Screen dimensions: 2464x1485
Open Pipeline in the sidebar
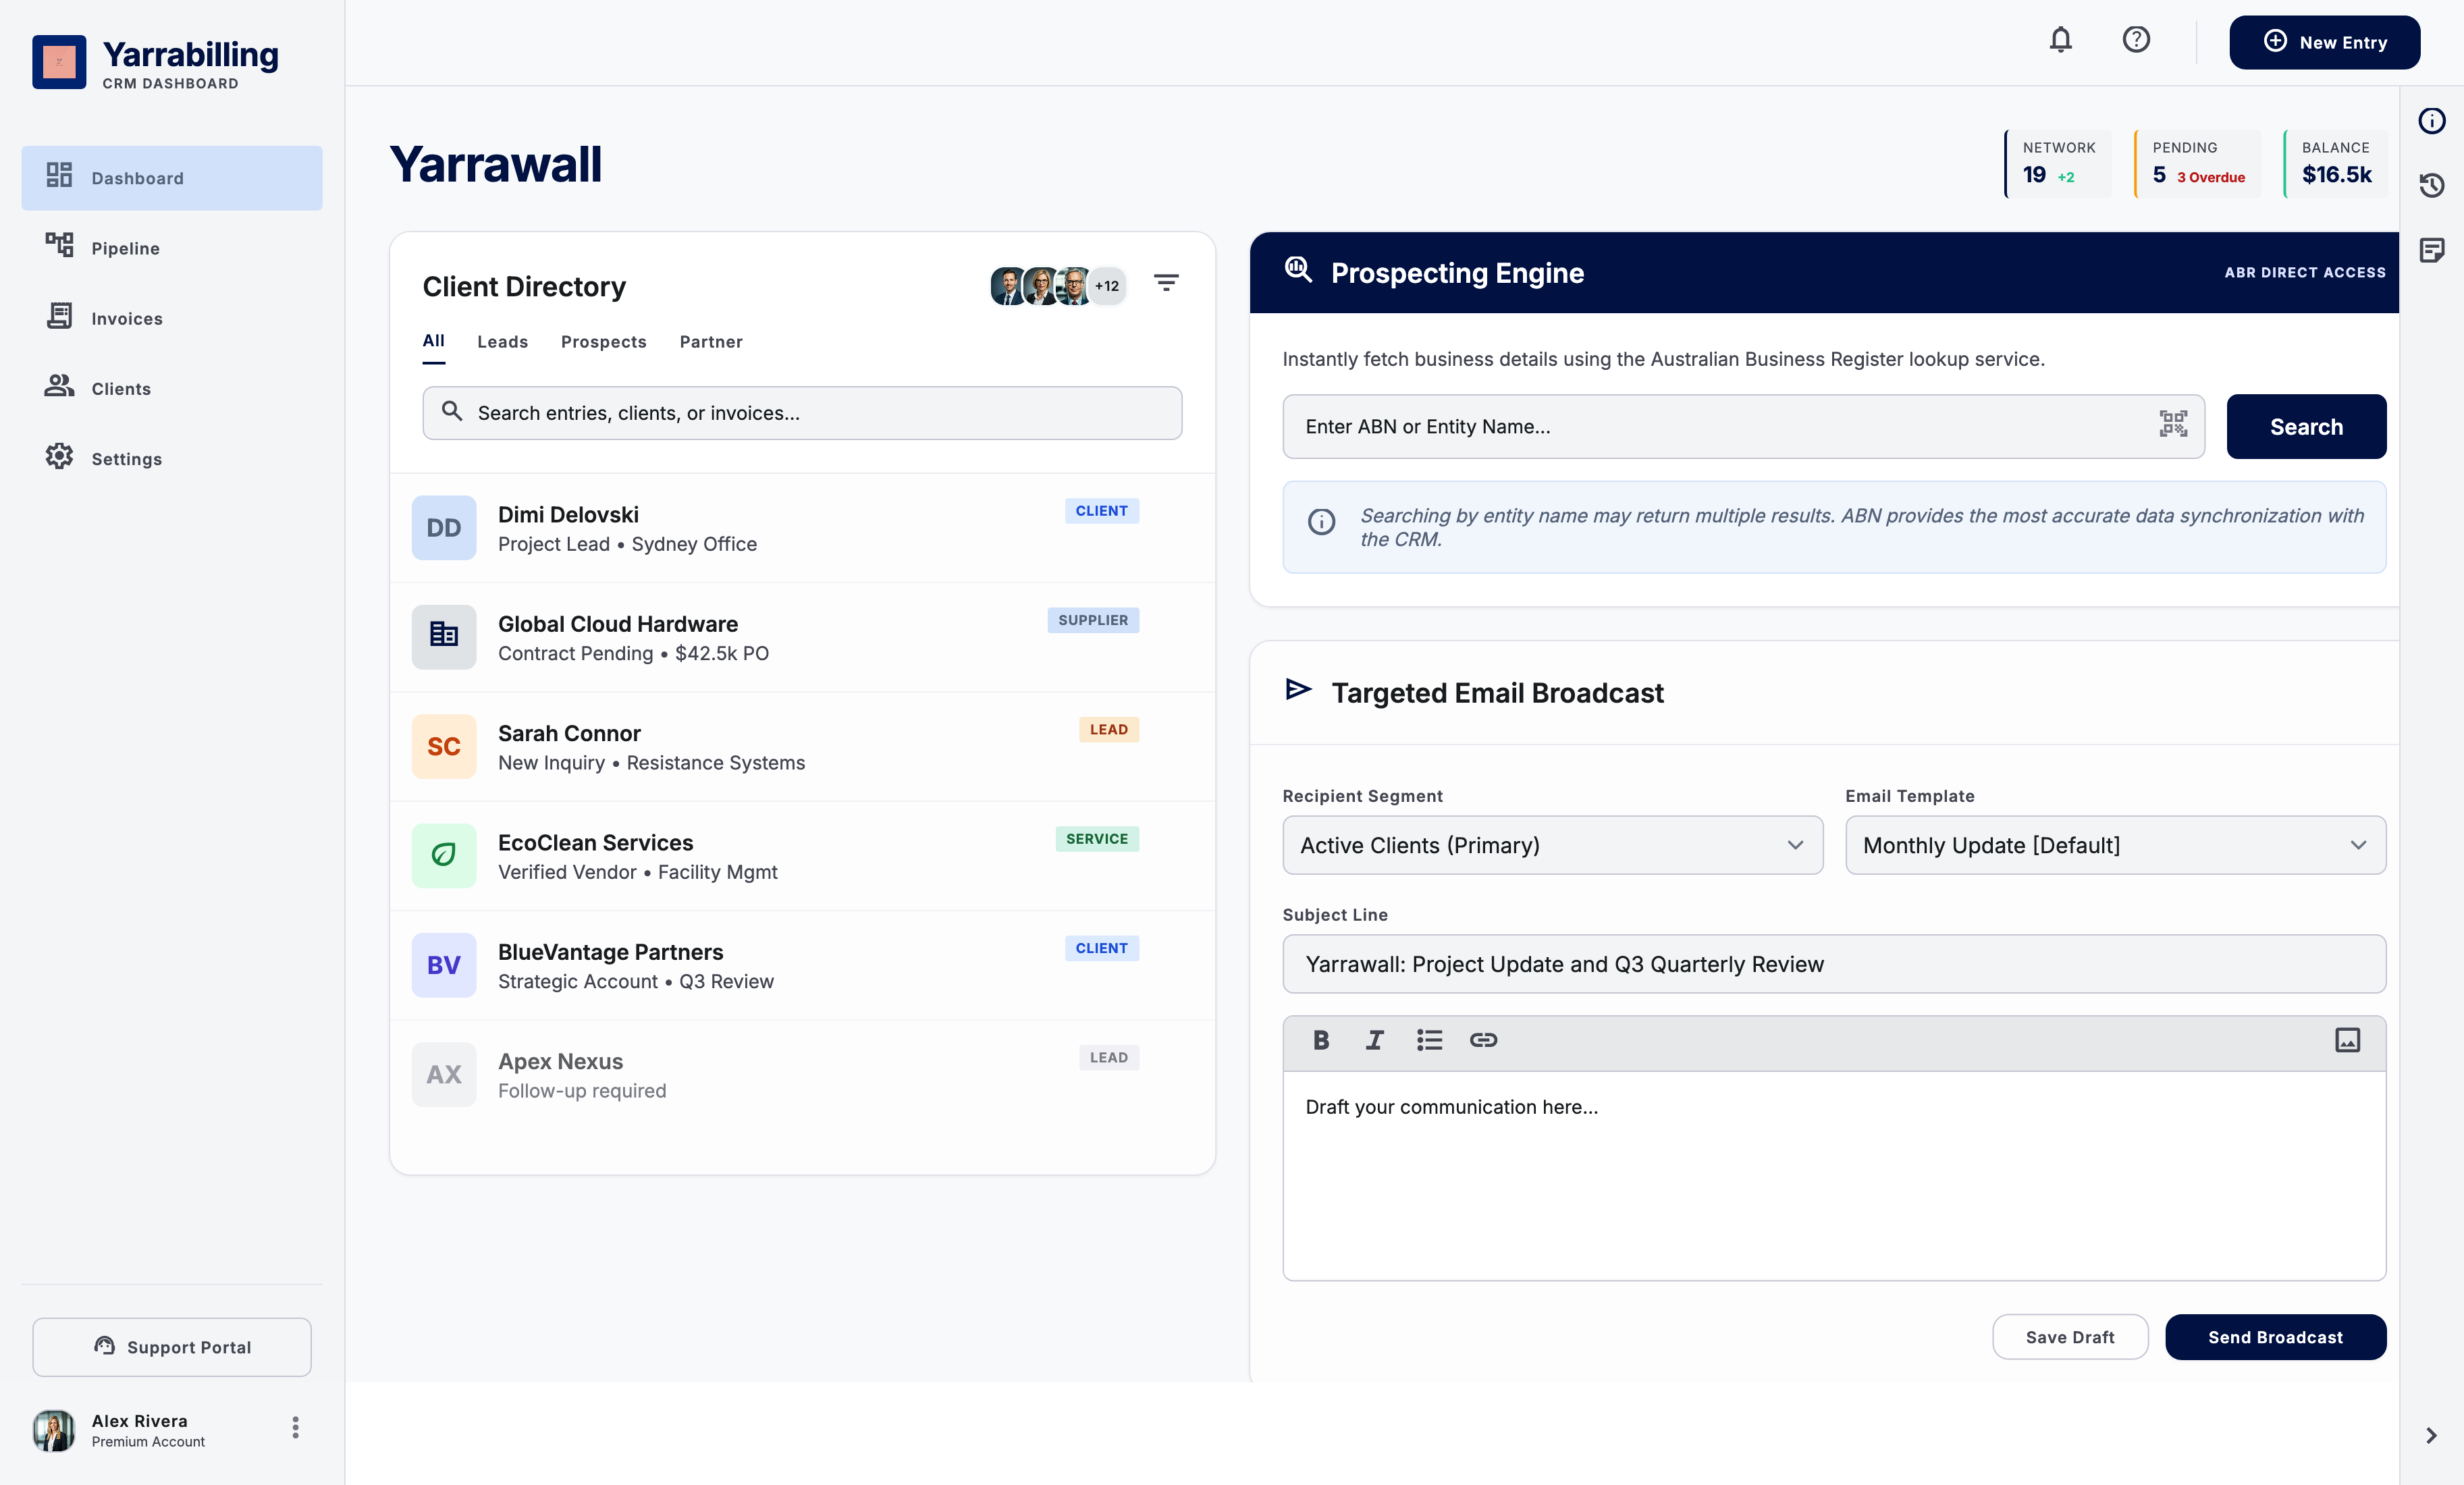pyautogui.click(x=172, y=248)
